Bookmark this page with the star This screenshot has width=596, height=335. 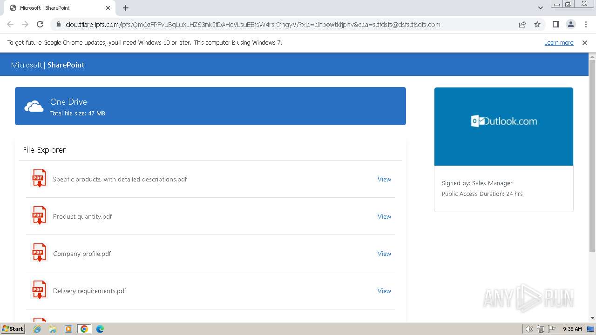point(537,25)
